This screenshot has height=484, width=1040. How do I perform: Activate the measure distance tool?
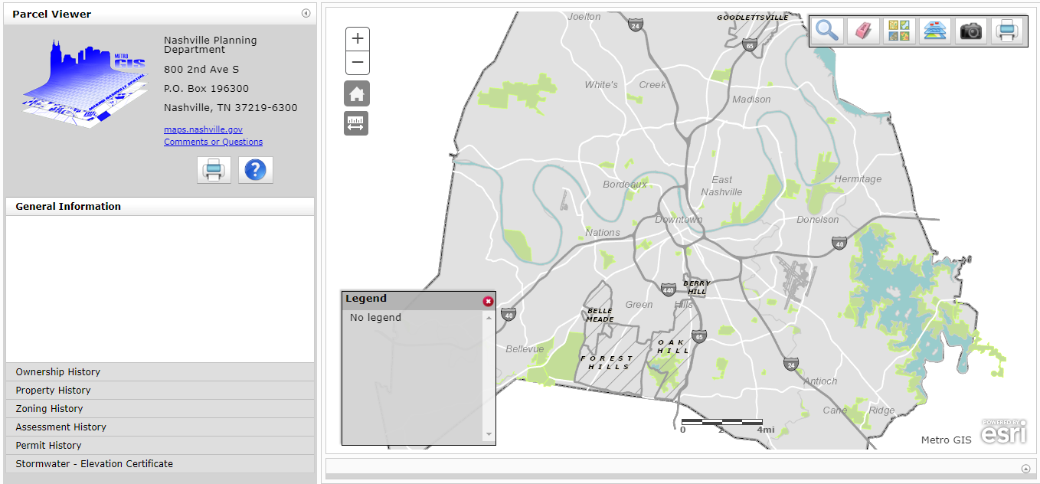356,123
